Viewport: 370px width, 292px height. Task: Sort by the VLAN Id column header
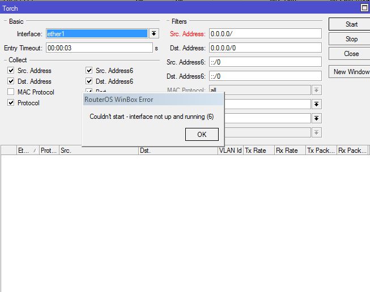pyautogui.click(x=230, y=151)
